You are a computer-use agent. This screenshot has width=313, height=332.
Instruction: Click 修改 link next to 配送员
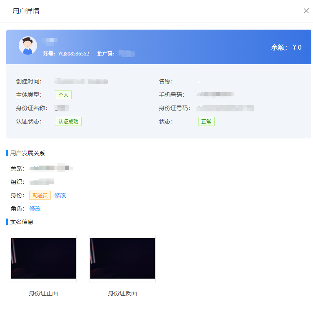point(60,195)
